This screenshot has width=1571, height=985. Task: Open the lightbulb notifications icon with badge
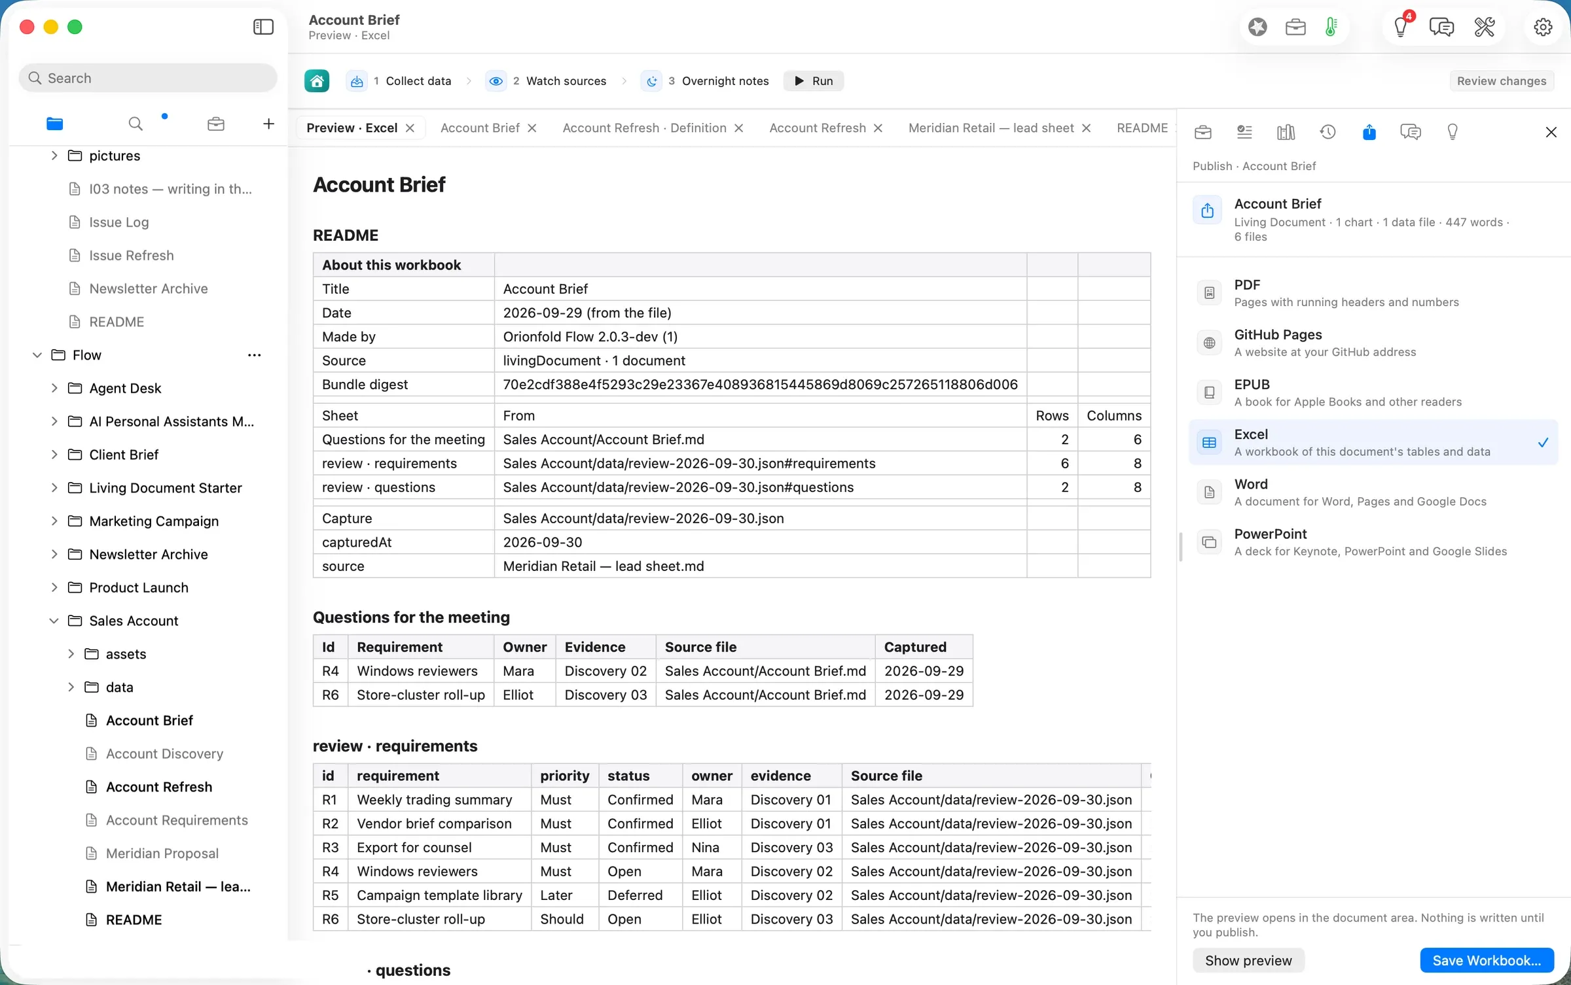coord(1401,27)
